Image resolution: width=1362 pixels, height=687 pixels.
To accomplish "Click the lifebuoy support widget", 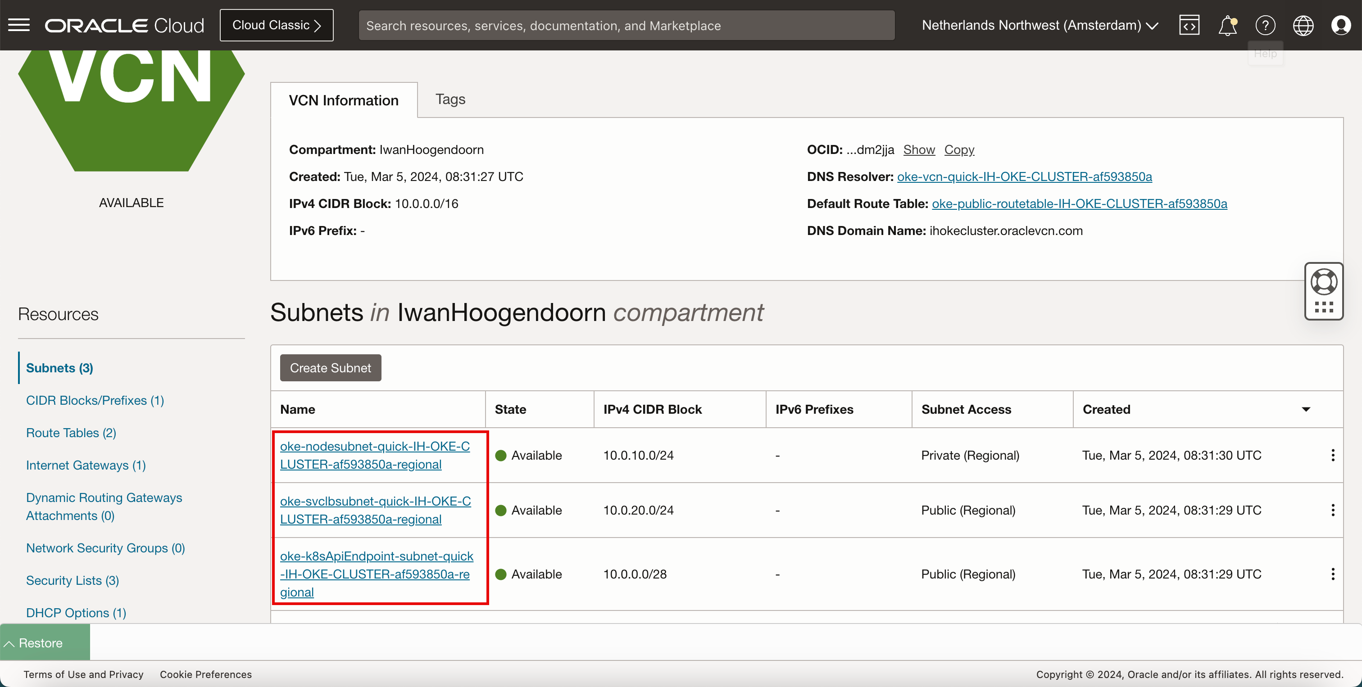I will [x=1323, y=282].
